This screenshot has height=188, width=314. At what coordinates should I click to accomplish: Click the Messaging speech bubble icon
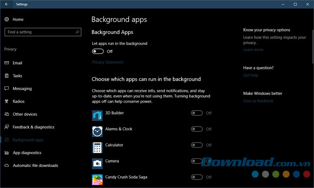point(7,89)
